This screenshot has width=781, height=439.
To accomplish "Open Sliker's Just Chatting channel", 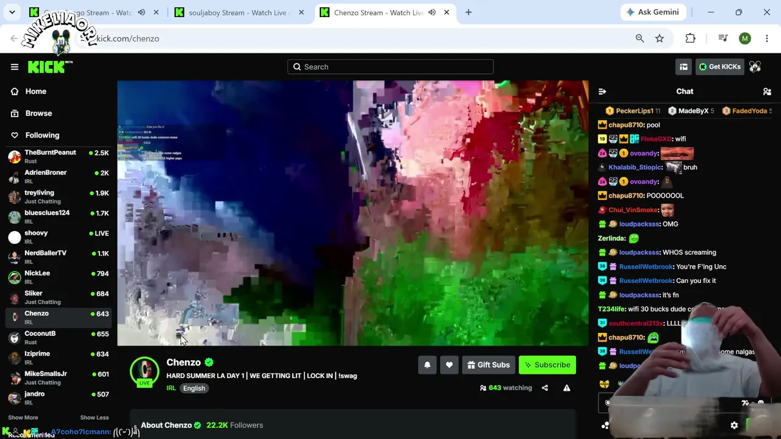I will click(x=59, y=298).
